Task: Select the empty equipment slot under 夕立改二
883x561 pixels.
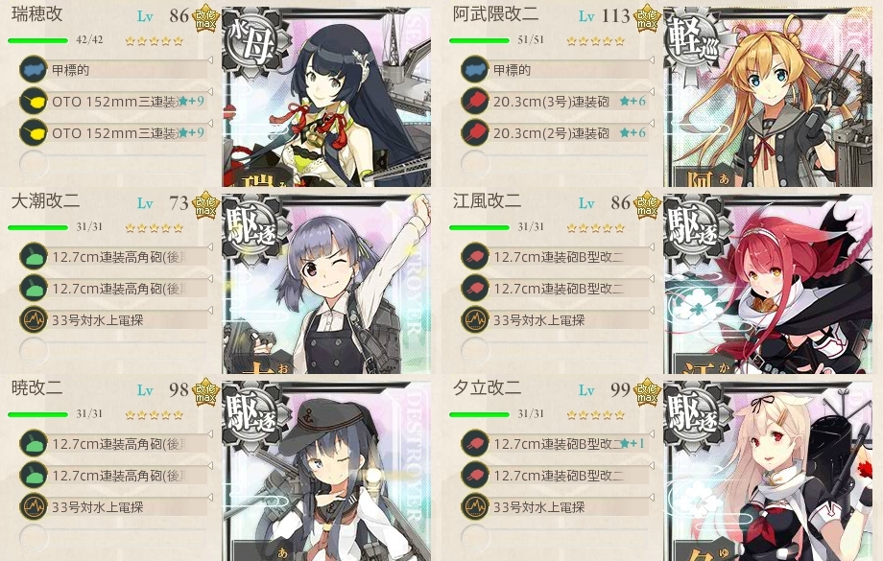Action: click(555, 537)
